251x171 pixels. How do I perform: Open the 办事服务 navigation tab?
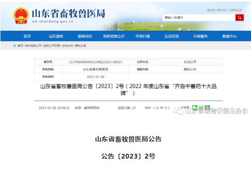tap(200, 36)
